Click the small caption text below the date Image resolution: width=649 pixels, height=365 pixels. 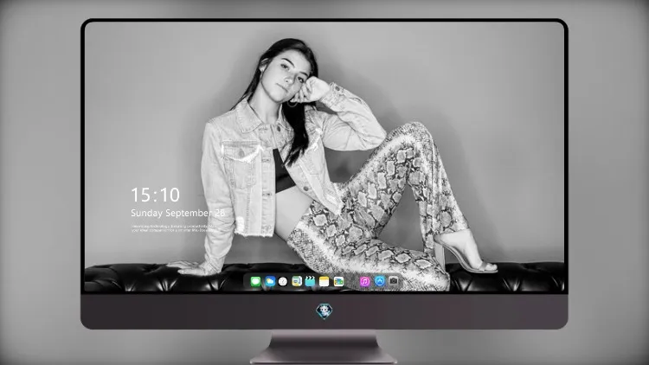(x=173, y=228)
